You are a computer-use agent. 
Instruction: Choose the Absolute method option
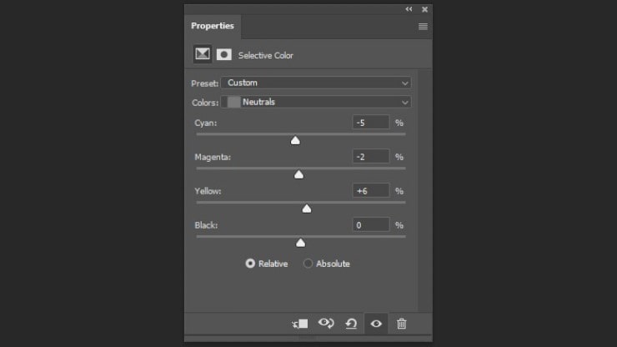click(308, 264)
